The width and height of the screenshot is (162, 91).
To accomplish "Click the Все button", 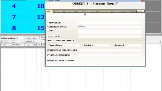I will coord(35,38).
